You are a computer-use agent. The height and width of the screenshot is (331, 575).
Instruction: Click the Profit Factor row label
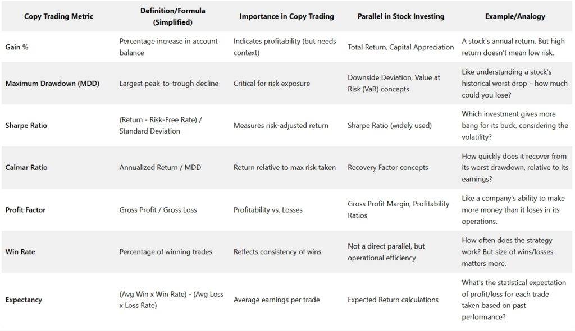25,210
